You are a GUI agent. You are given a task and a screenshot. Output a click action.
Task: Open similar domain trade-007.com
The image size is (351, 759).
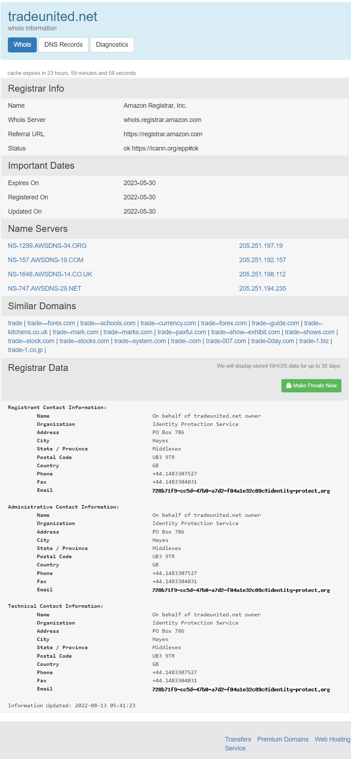226,341
